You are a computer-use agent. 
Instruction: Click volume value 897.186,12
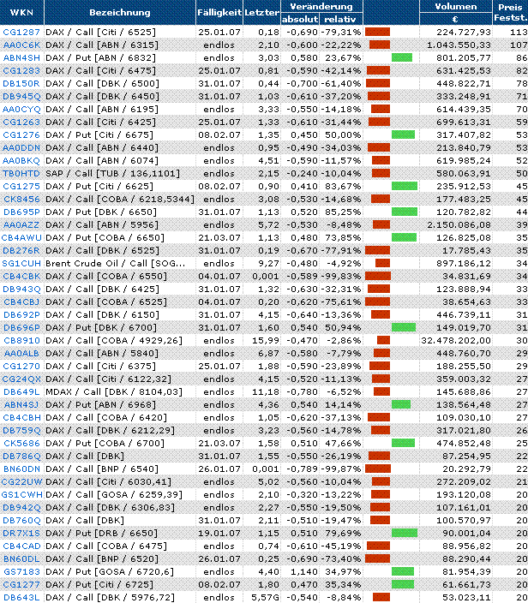coord(464,264)
